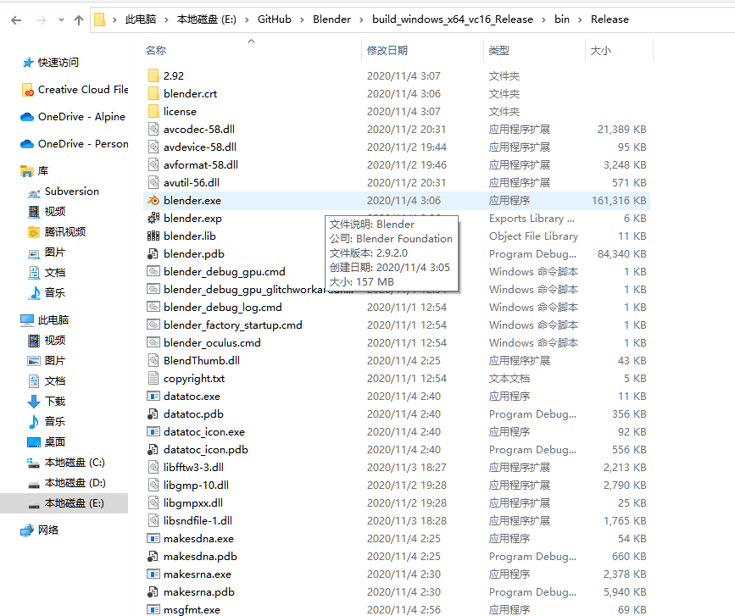Navigate to GitHub in the address bar
735x616 pixels.
coord(274,19)
